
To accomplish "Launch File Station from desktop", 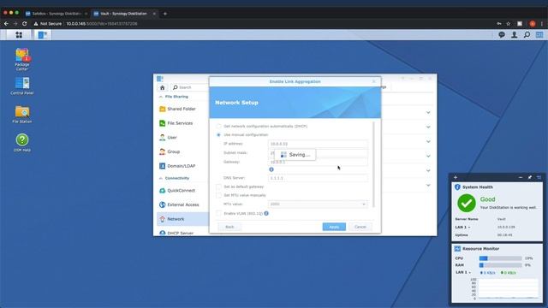I will click(22, 114).
